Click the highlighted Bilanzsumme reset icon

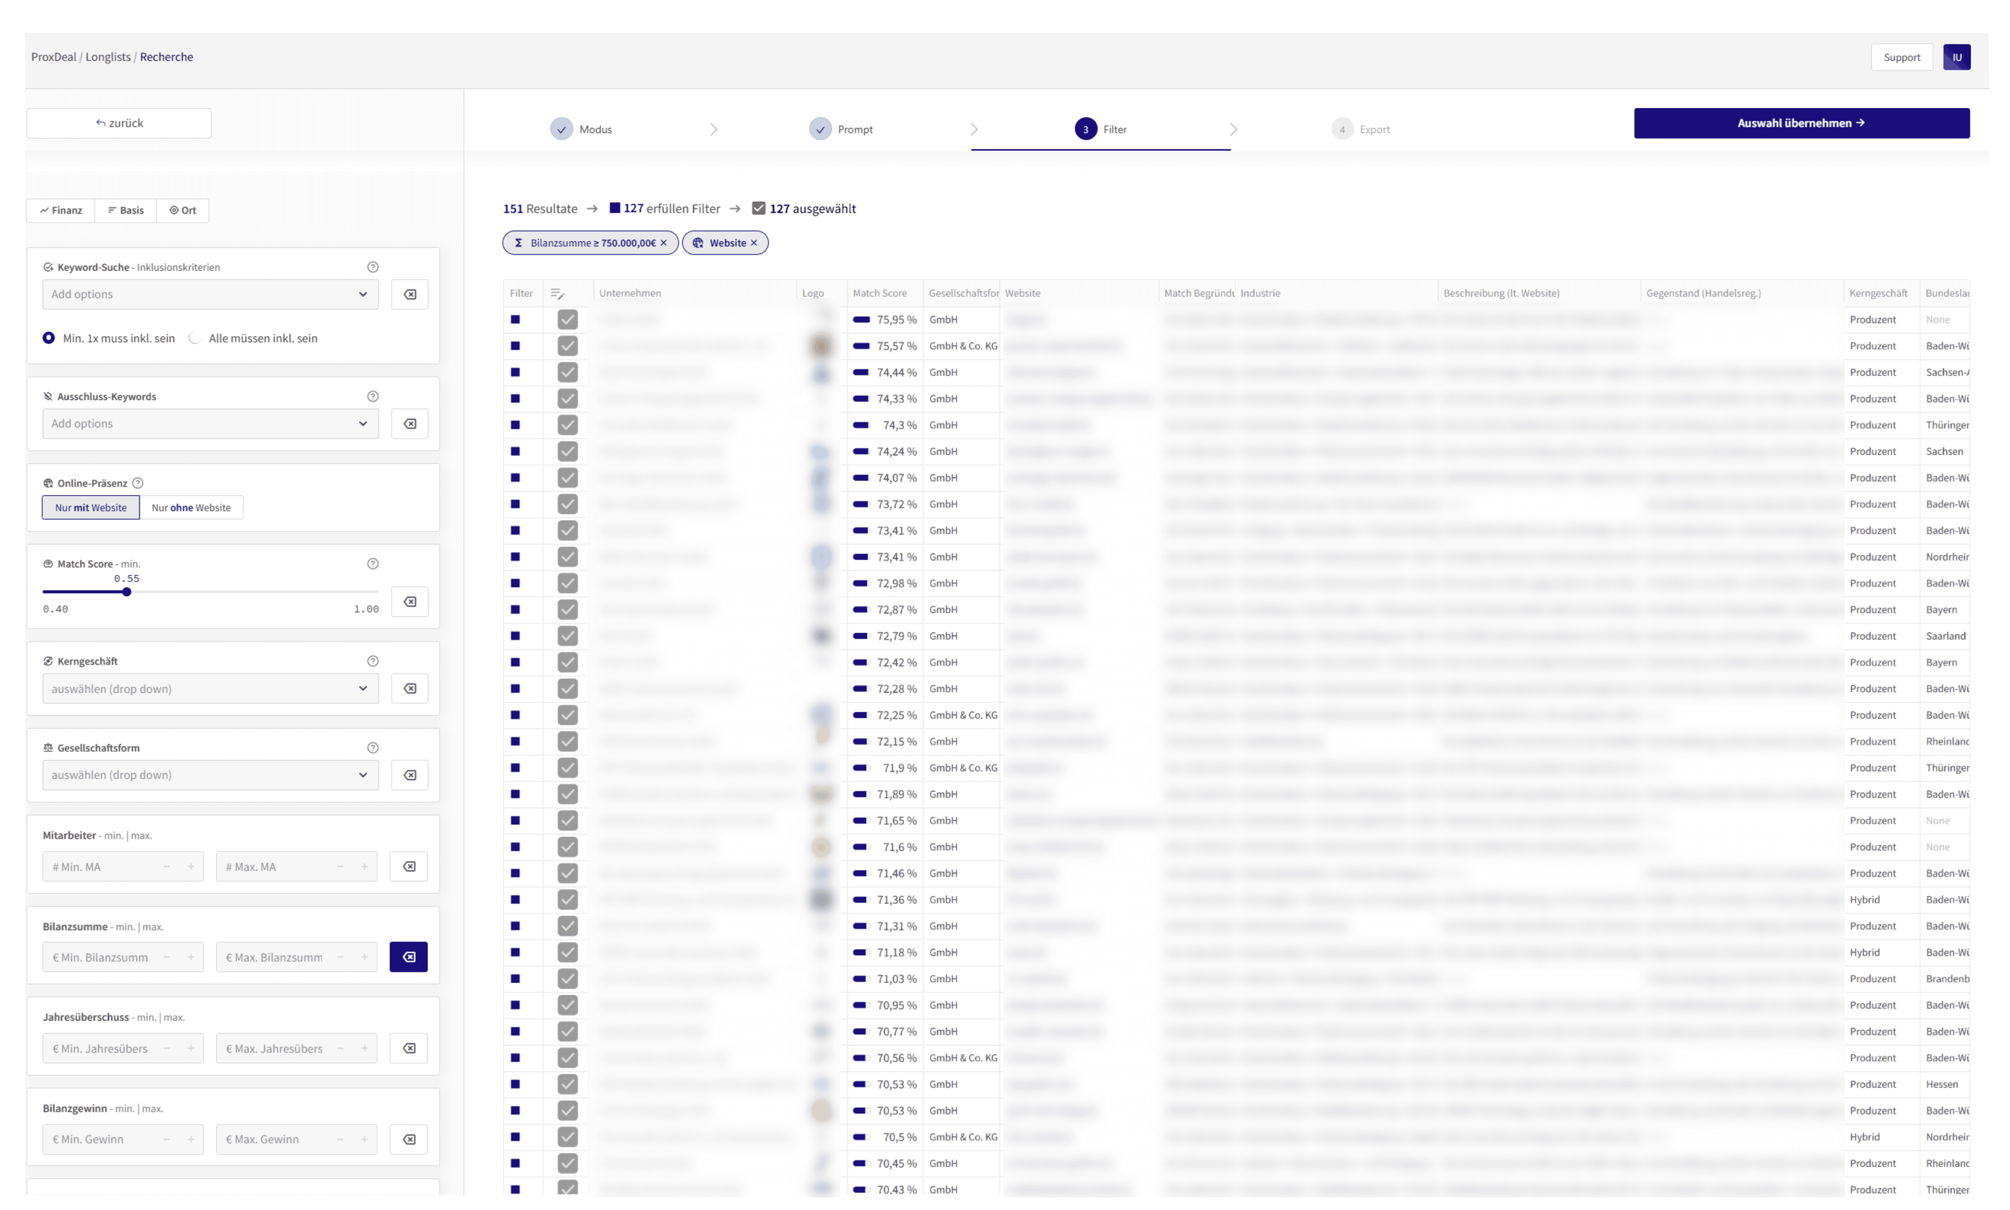(409, 957)
